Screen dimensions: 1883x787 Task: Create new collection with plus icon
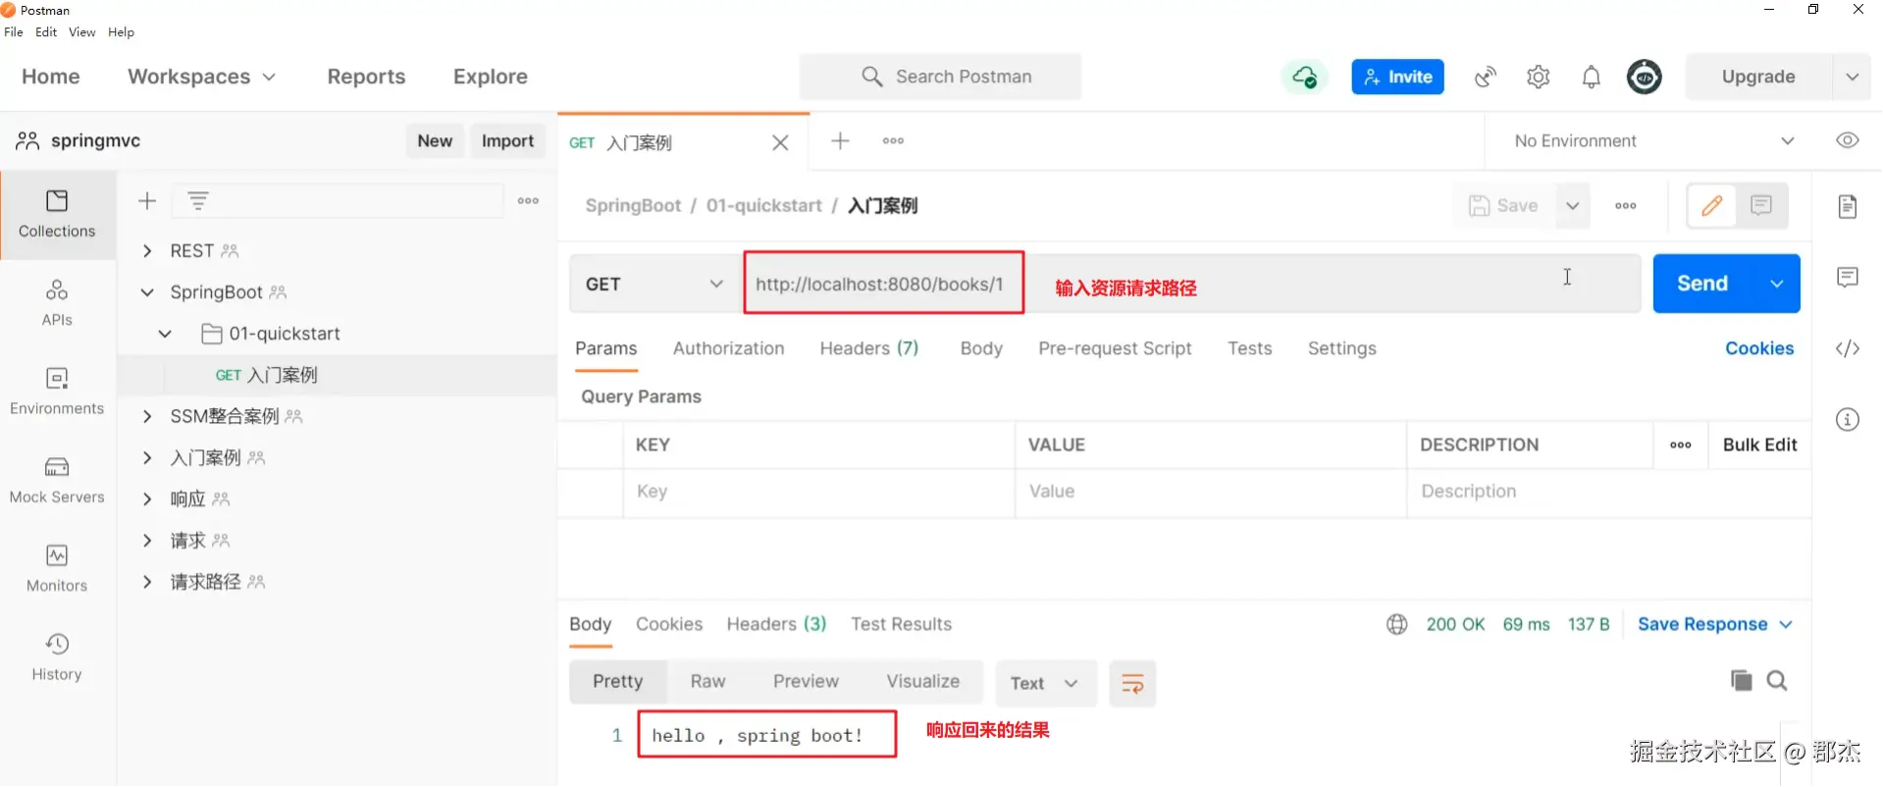pyautogui.click(x=147, y=201)
